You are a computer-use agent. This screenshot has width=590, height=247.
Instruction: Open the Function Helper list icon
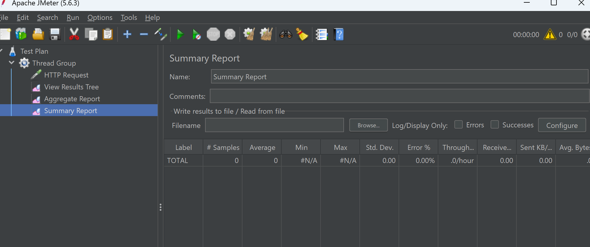(x=321, y=34)
